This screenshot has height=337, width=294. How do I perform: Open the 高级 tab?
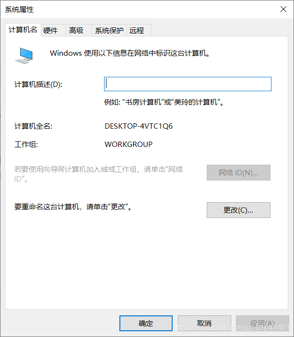click(79, 30)
